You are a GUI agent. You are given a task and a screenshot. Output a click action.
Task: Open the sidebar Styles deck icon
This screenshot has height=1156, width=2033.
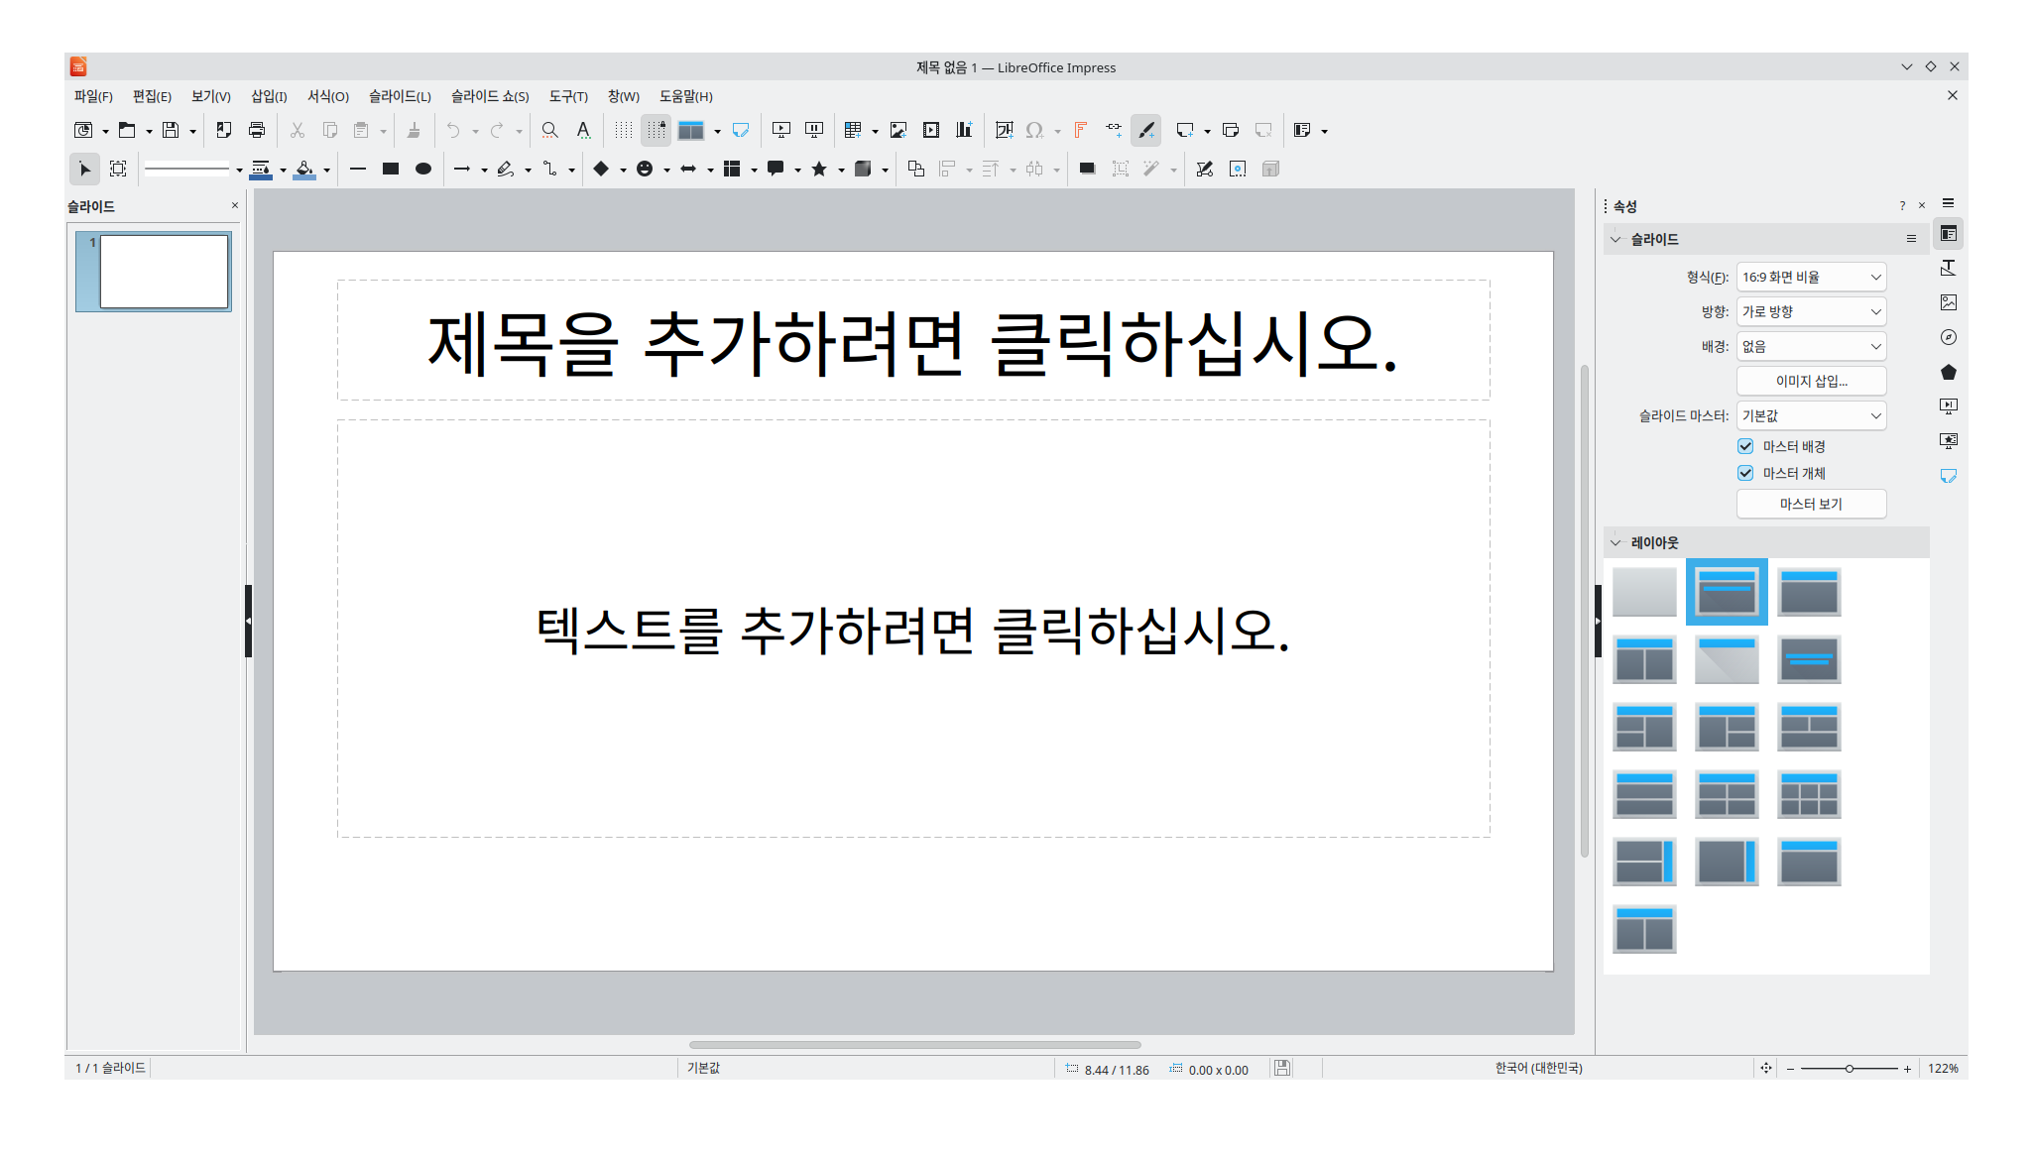pyautogui.click(x=1949, y=268)
